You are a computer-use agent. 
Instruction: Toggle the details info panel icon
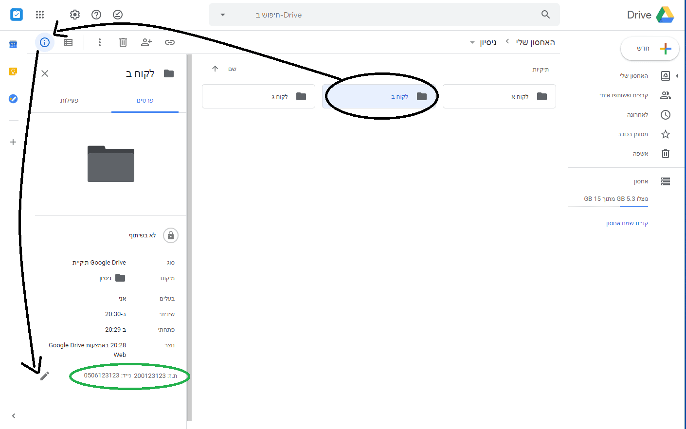(45, 42)
